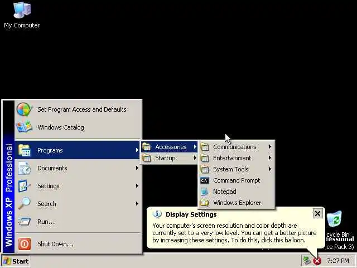This screenshot has height=268, width=357.
Task: Click the Set Program Access and Defaults icon
Action: tap(24, 109)
